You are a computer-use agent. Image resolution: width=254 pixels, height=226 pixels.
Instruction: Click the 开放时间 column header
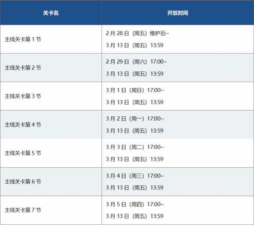click(x=178, y=13)
